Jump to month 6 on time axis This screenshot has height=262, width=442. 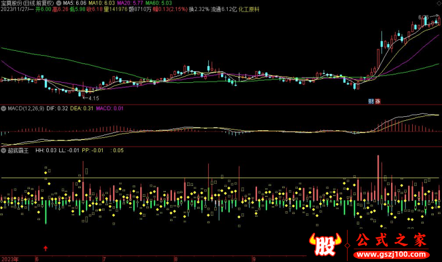[x=36, y=259]
